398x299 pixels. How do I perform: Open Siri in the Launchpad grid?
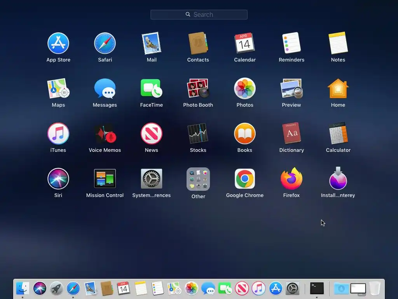(x=58, y=179)
